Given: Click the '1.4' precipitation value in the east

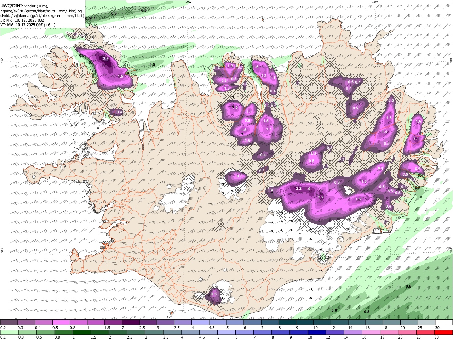Looking at the screenshot, I should [x=385, y=132].
